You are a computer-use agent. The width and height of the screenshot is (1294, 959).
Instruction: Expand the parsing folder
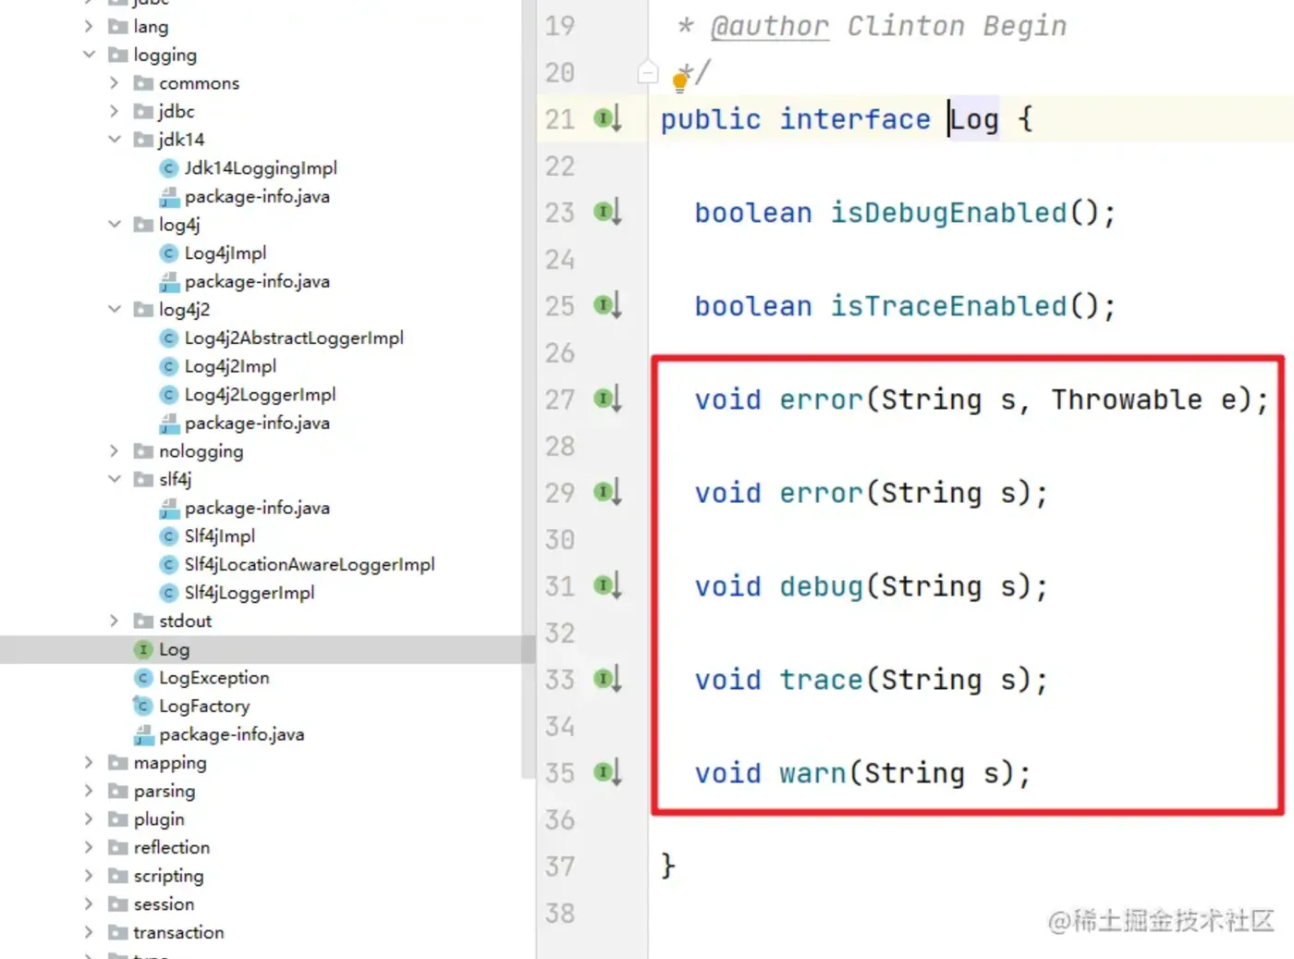pos(89,792)
